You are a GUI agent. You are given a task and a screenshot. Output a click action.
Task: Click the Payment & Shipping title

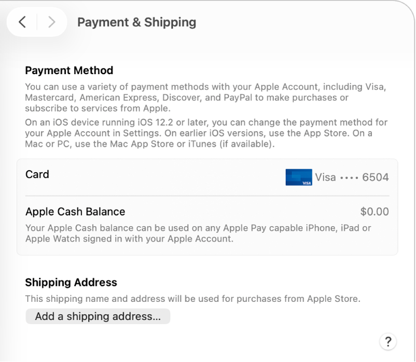(136, 22)
